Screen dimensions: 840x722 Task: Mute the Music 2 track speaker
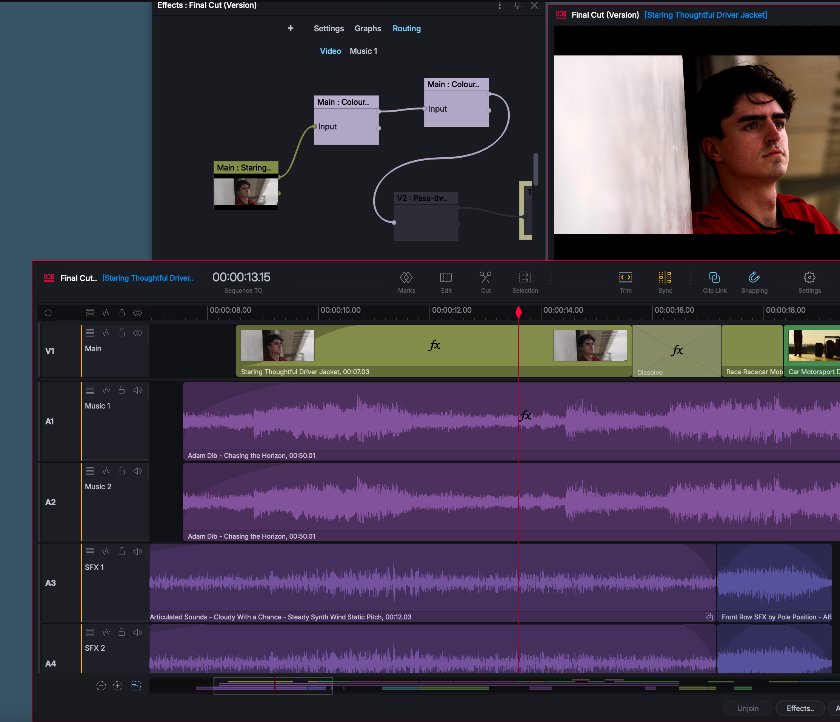(138, 471)
